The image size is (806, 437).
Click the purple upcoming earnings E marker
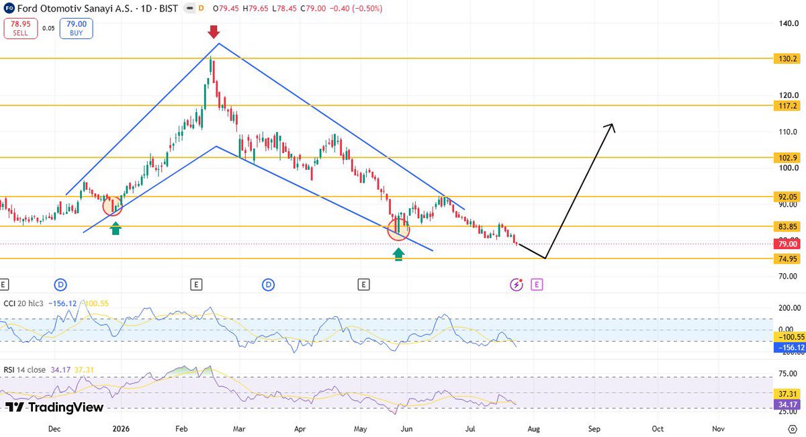pos(537,285)
